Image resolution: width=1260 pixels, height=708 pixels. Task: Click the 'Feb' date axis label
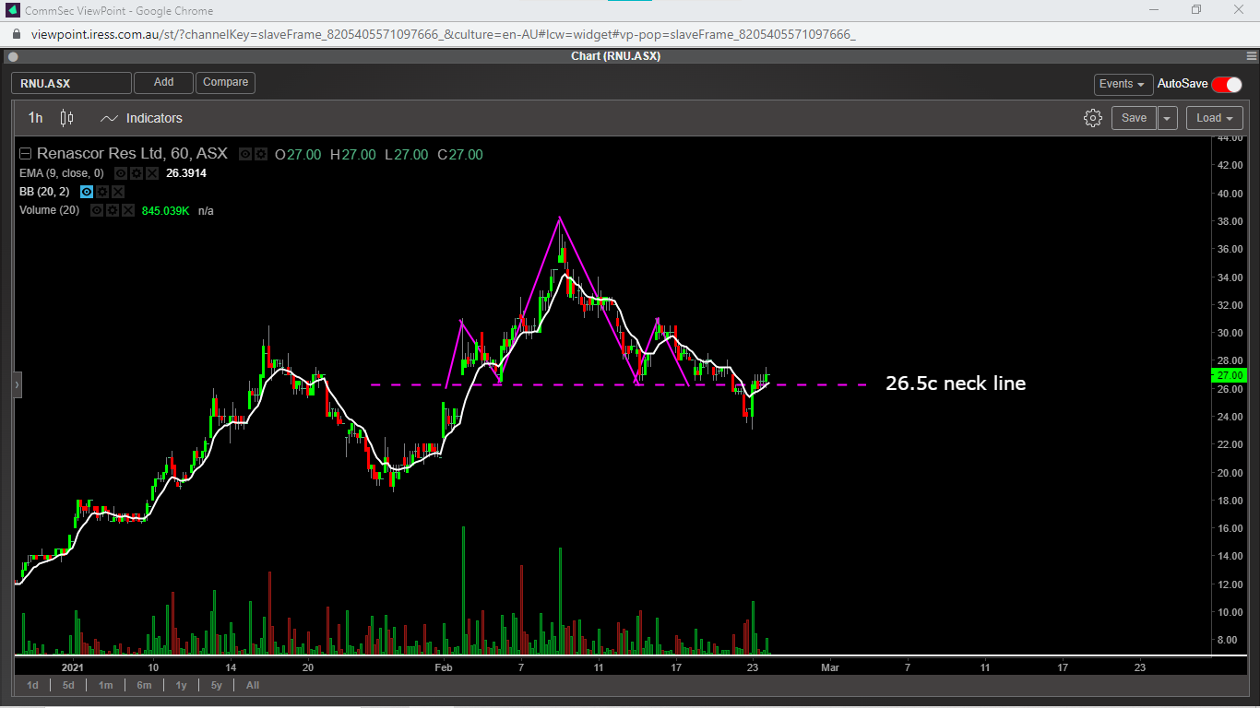(444, 667)
